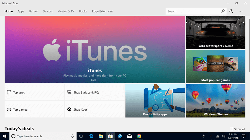
Task: Switch to the Games tab
Action: pyautogui.click(x=33, y=11)
